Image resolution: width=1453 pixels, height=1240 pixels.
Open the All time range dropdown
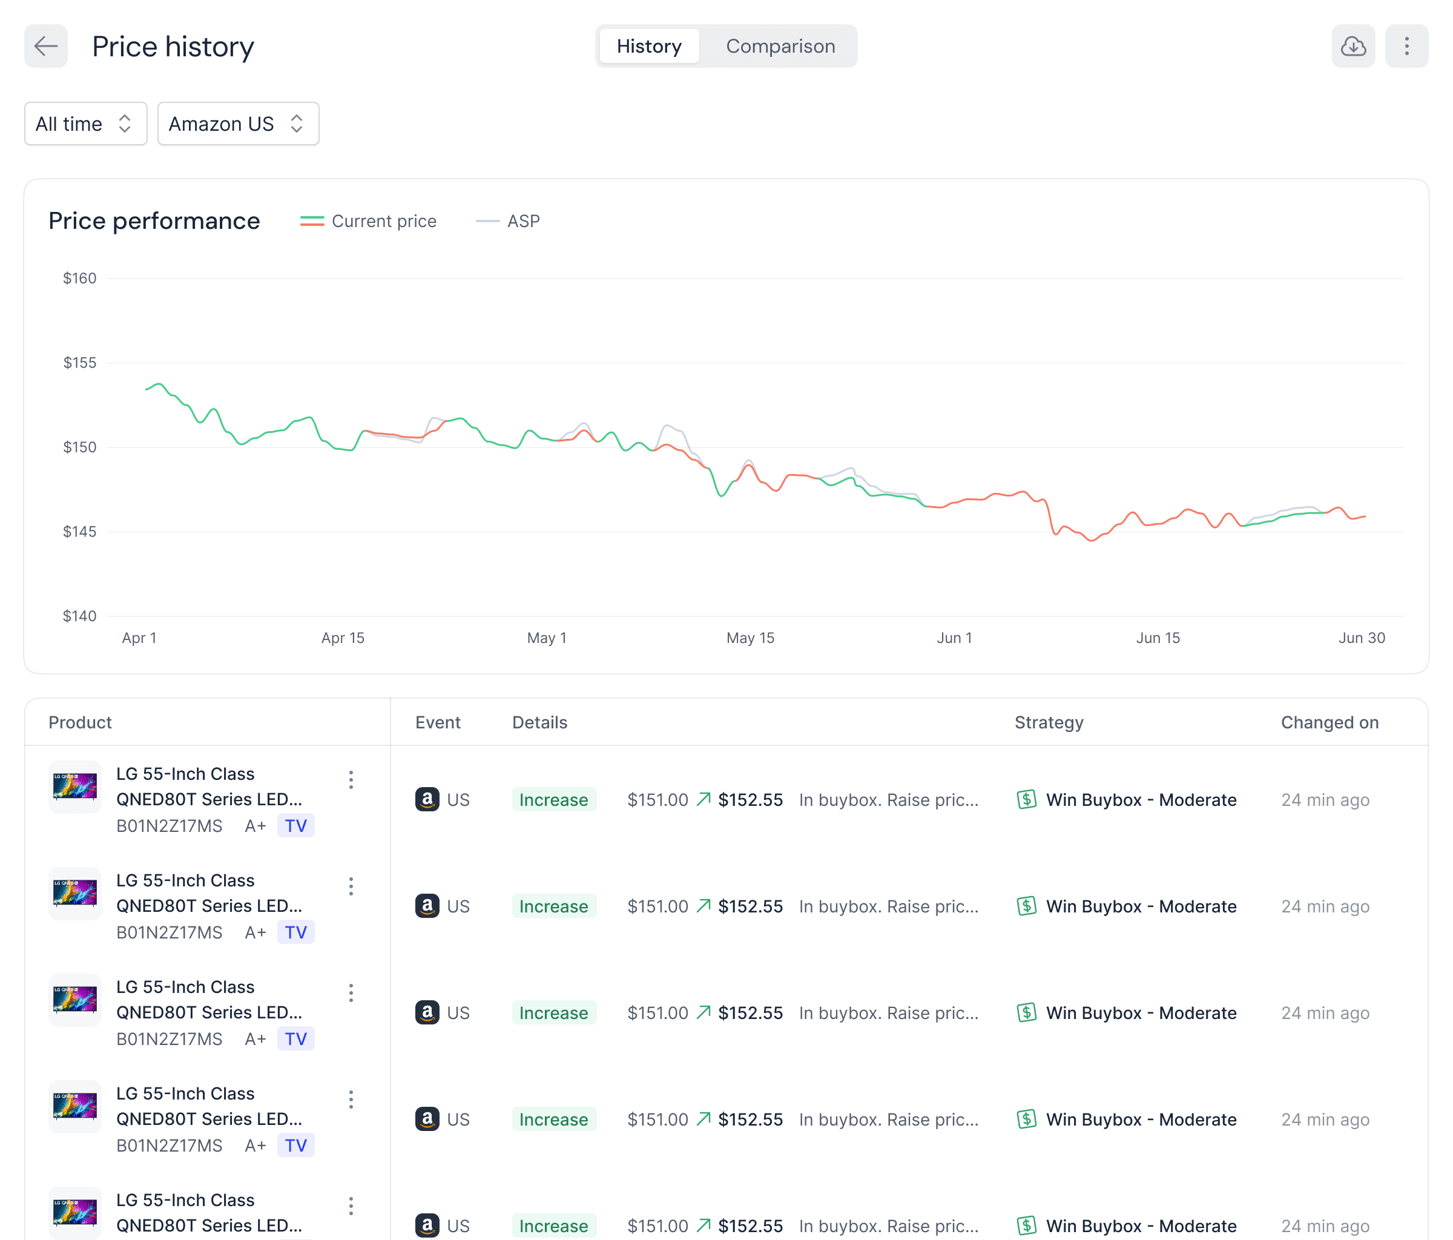tap(85, 124)
